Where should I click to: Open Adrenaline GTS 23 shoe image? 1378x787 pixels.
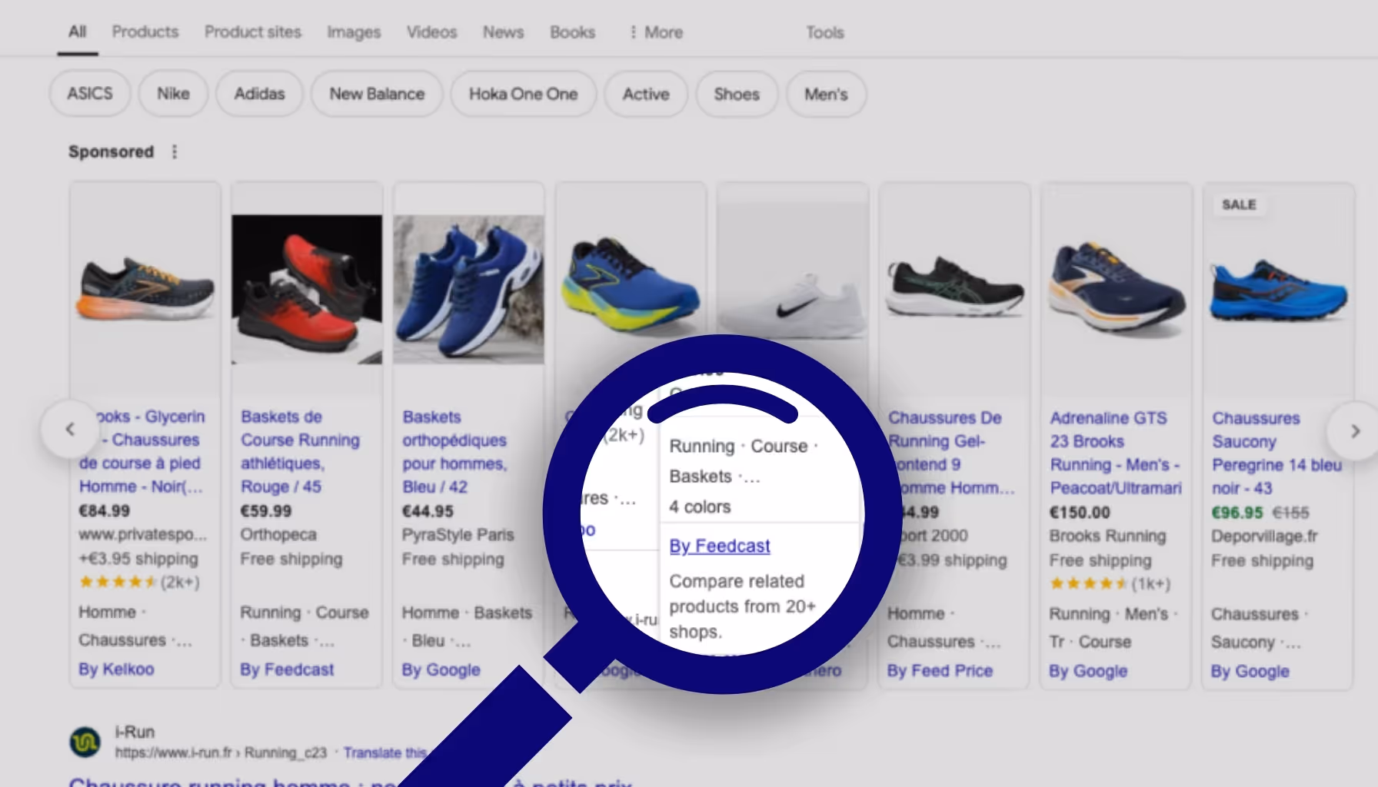click(1117, 288)
